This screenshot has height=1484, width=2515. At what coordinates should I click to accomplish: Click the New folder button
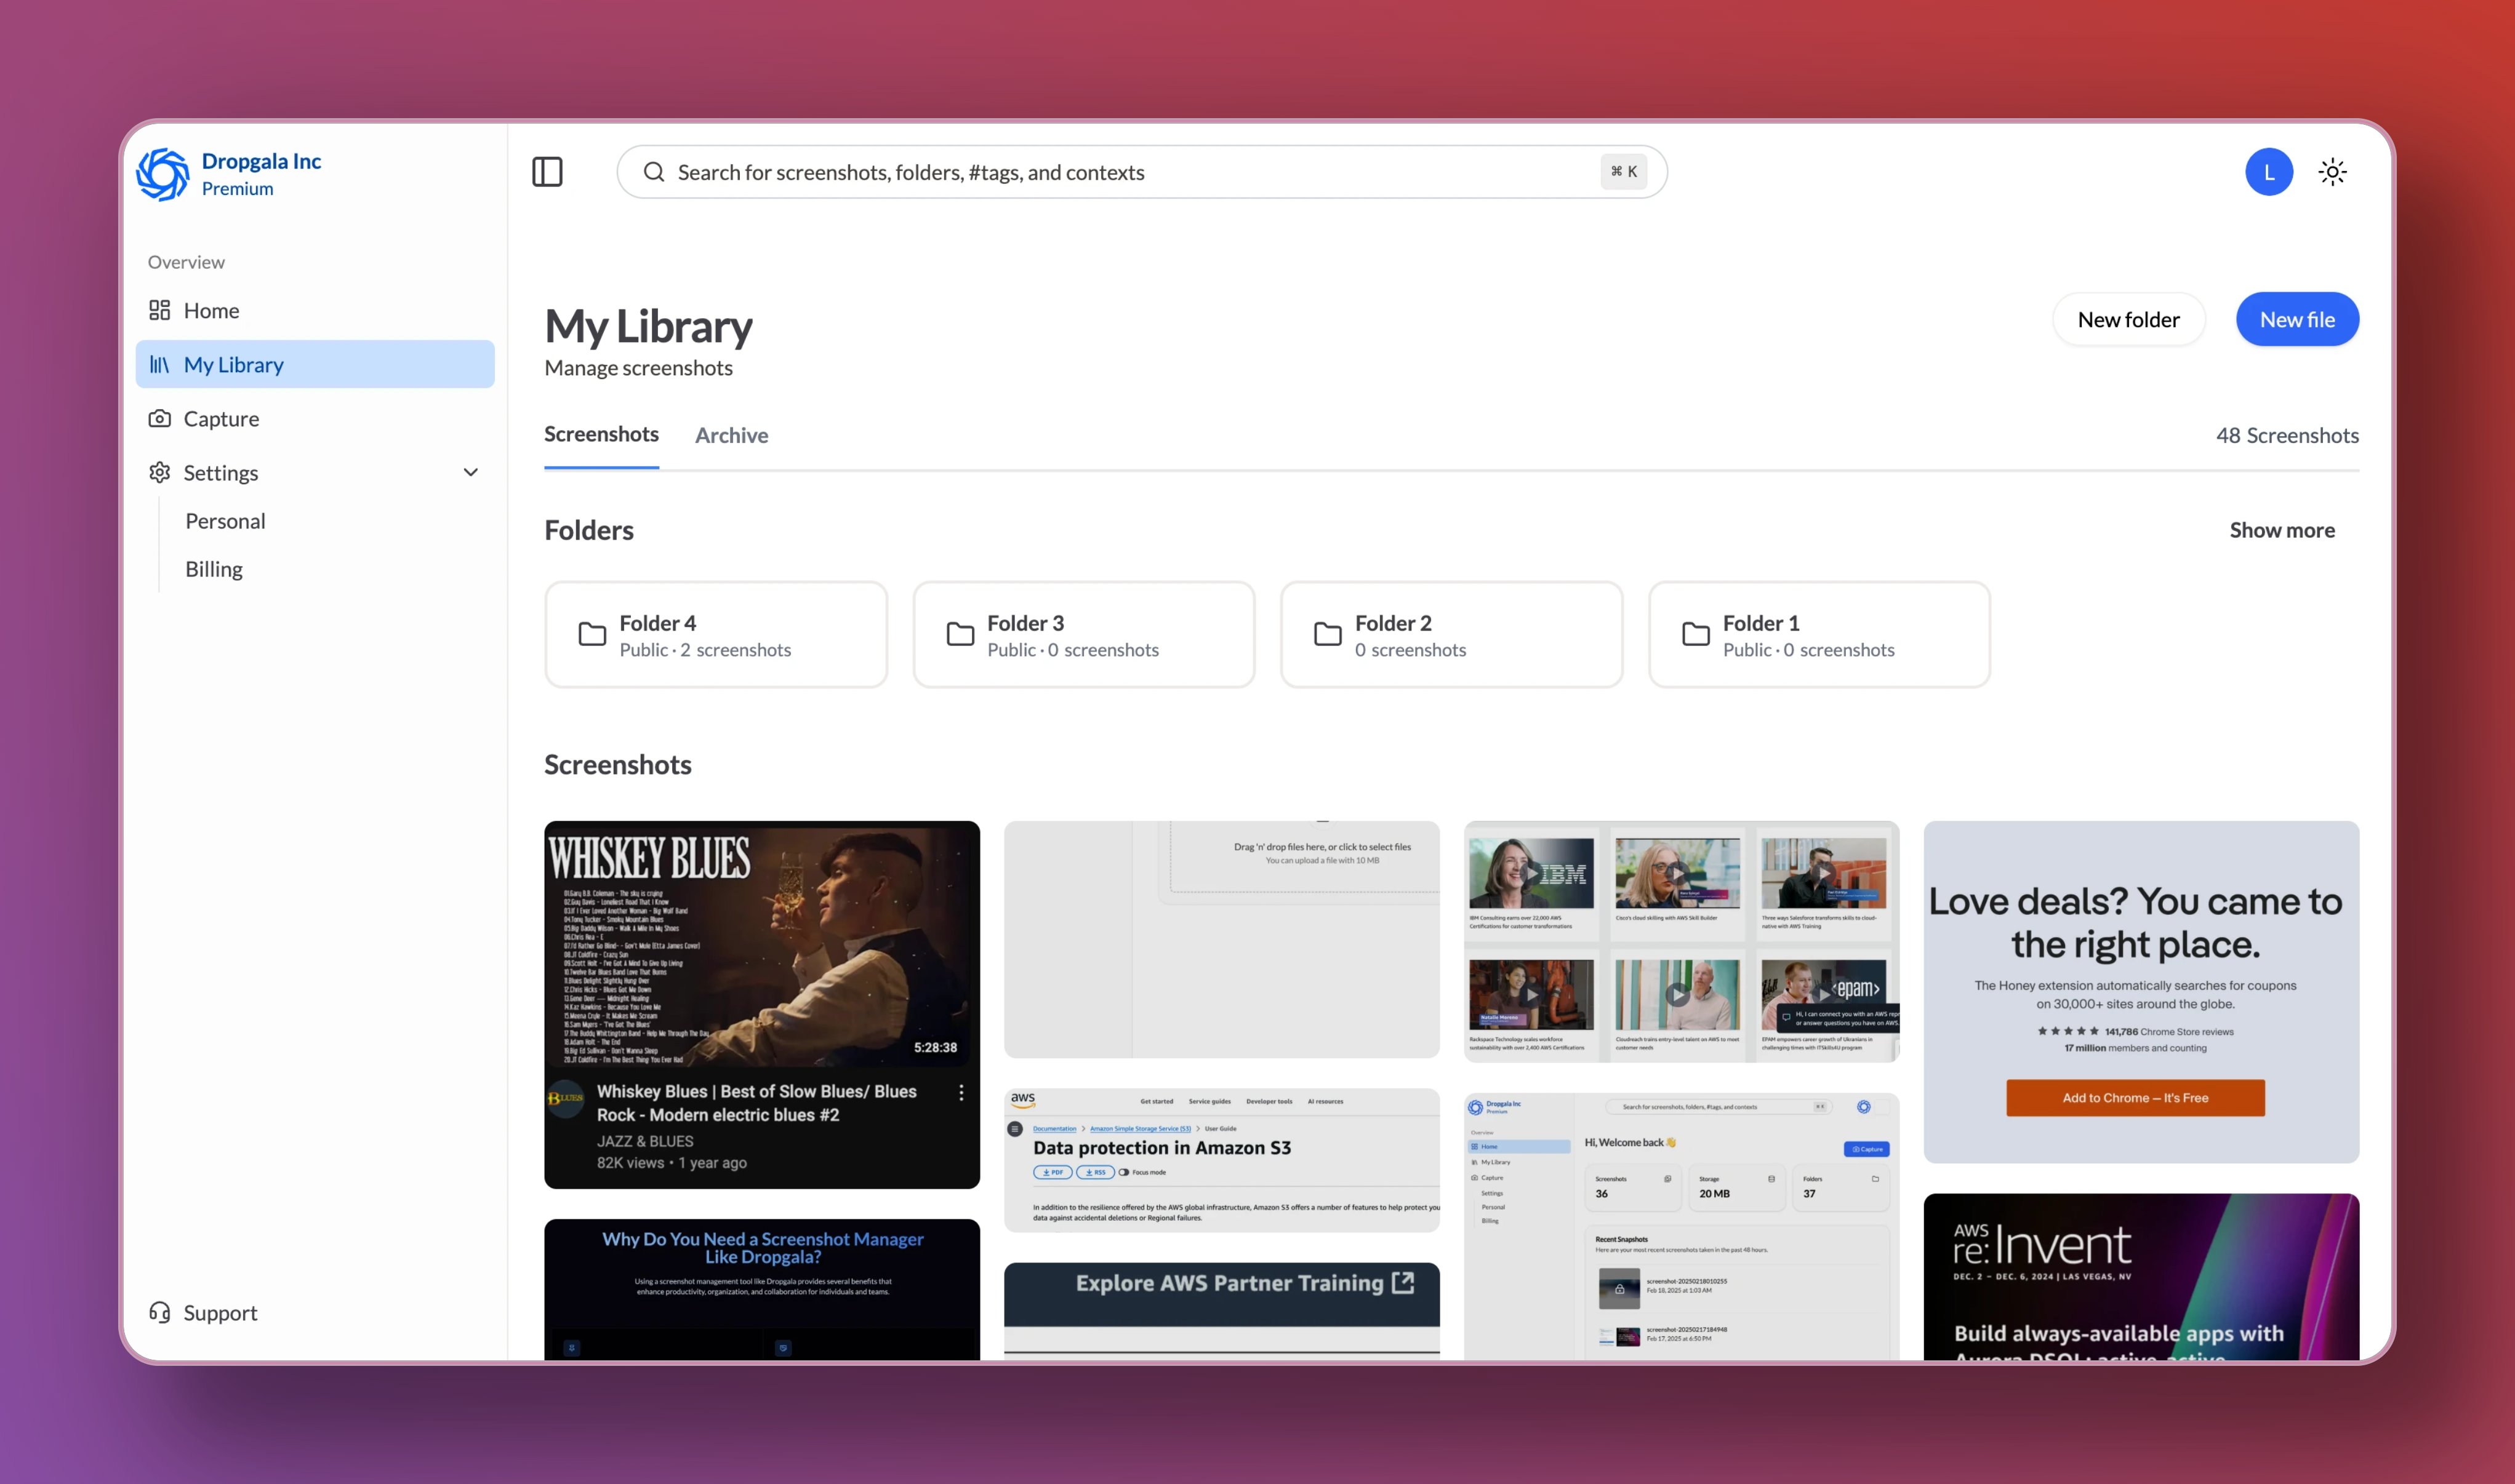point(2128,320)
